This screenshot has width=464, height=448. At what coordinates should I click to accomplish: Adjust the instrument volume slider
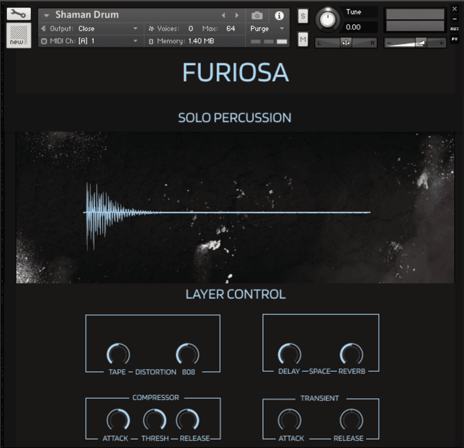pos(415,43)
